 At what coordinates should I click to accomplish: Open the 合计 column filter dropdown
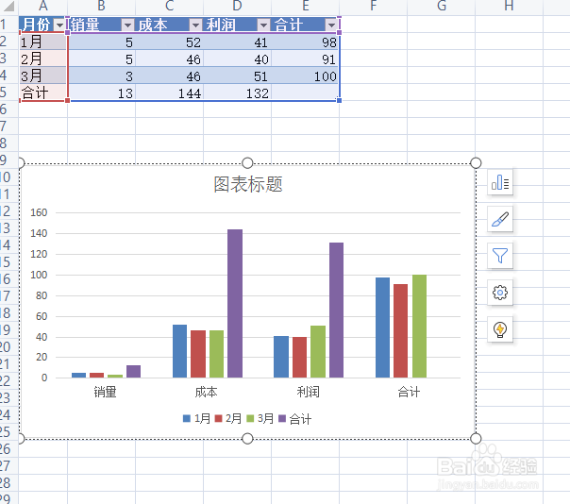[331, 25]
